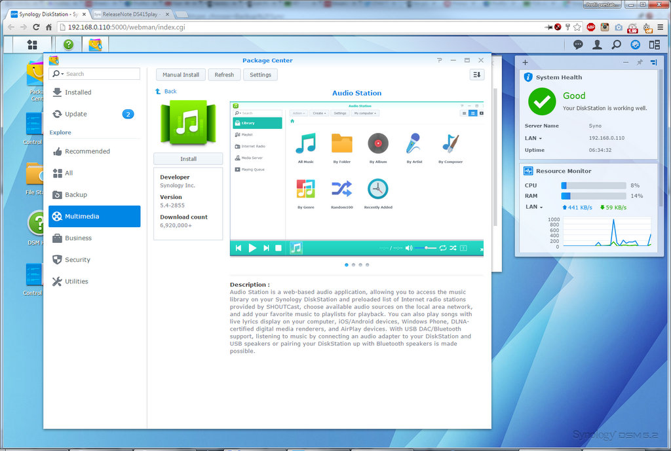Minimize the widget panel
Viewport: 671px width, 451px height.
pyautogui.click(x=626, y=62)
